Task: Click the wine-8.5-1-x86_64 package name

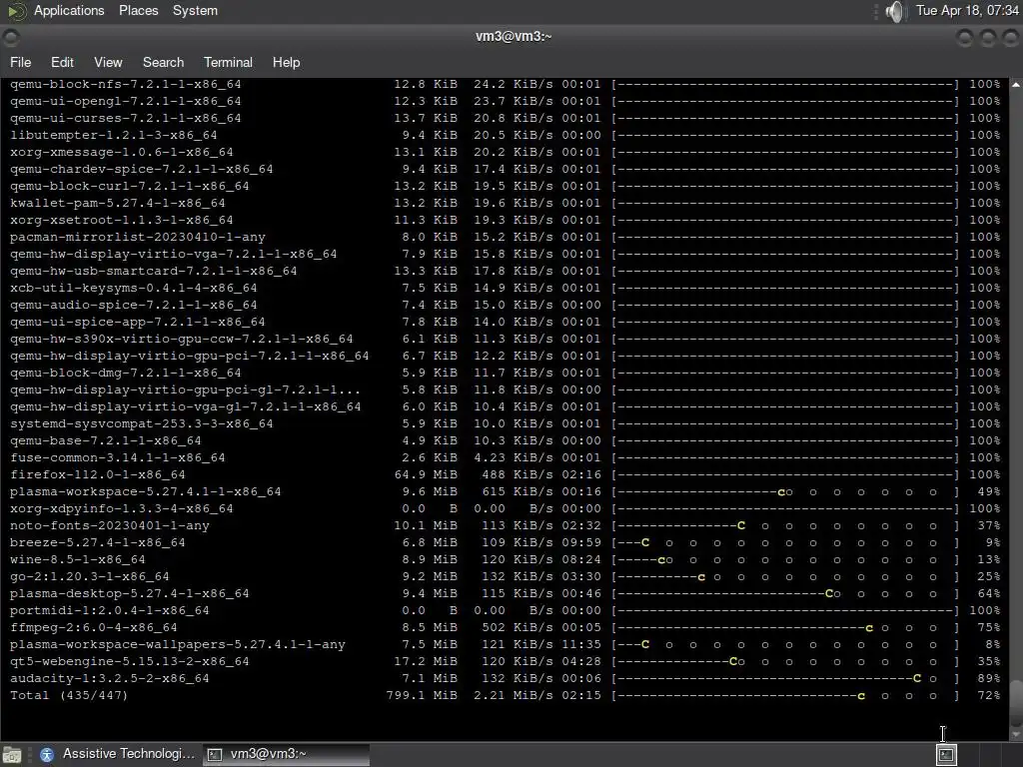Action: 78,559
